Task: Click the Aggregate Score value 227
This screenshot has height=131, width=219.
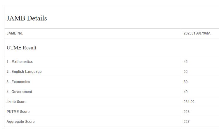Action: [x=187, y=122]
